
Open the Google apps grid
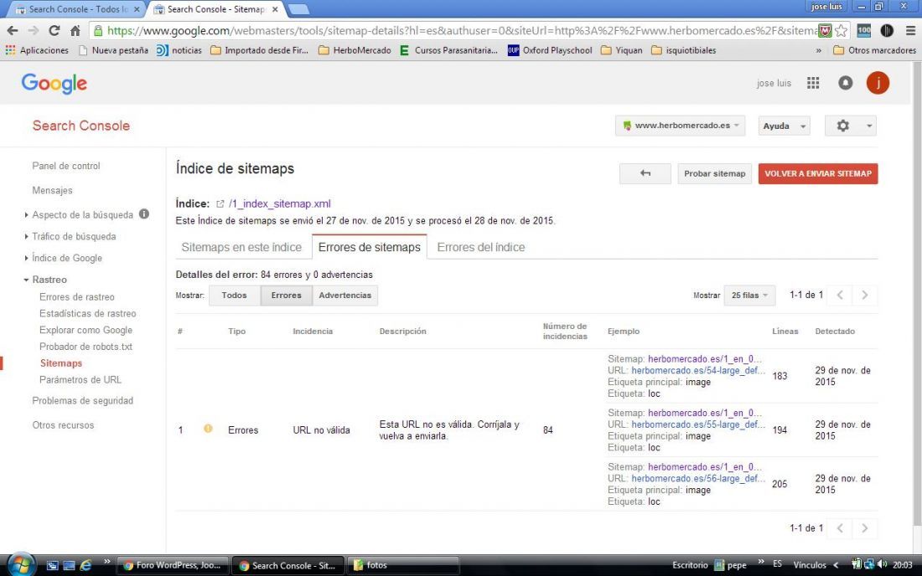click(x=813, y=83)
